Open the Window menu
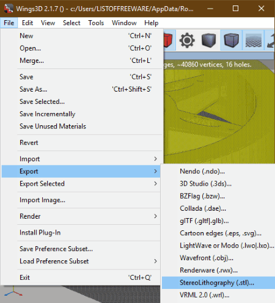 pos(124,23)
